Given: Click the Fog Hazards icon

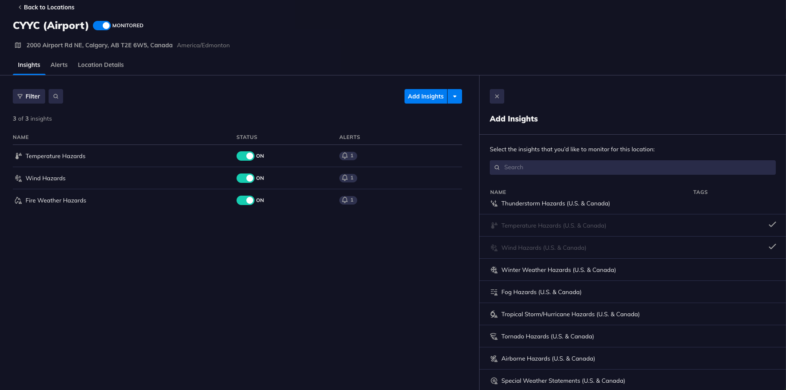Looking at the screenshot, I should [494, 292].
